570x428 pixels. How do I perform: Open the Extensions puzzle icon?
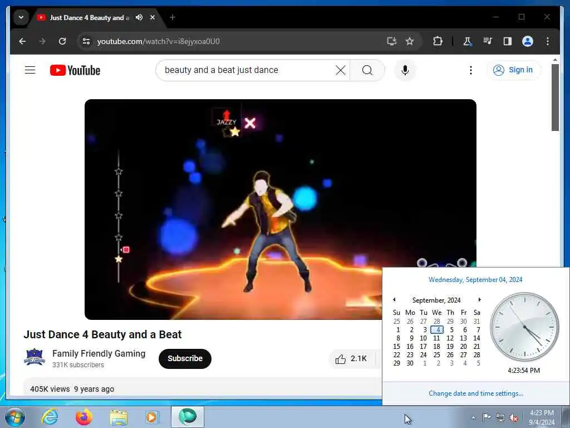438,41
